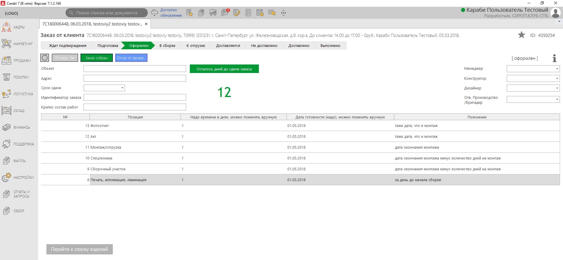
Task: Expand the Менеджер combo box
Action: [557, 69]
